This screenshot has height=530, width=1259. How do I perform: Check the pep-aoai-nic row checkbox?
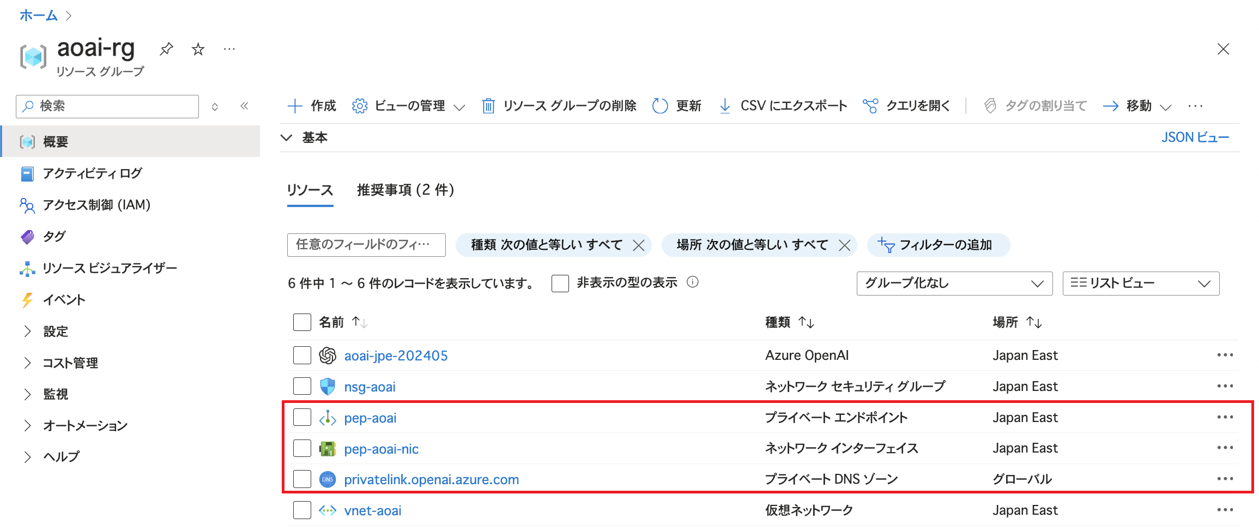click(x=302, y=449)
